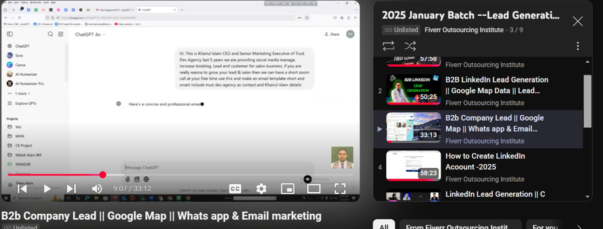Show more chips with the right chevron

point(579,226)
